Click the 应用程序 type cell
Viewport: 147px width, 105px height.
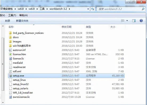[x=91, y=76]
